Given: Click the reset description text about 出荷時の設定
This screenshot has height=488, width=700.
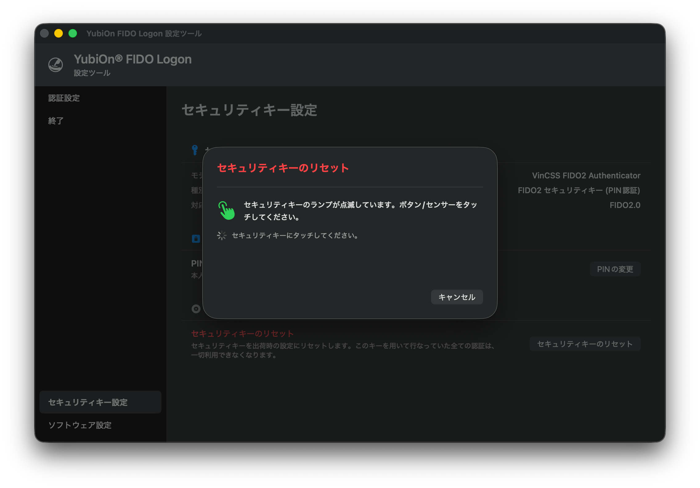Looking at the screenshot, I should 343,350.
